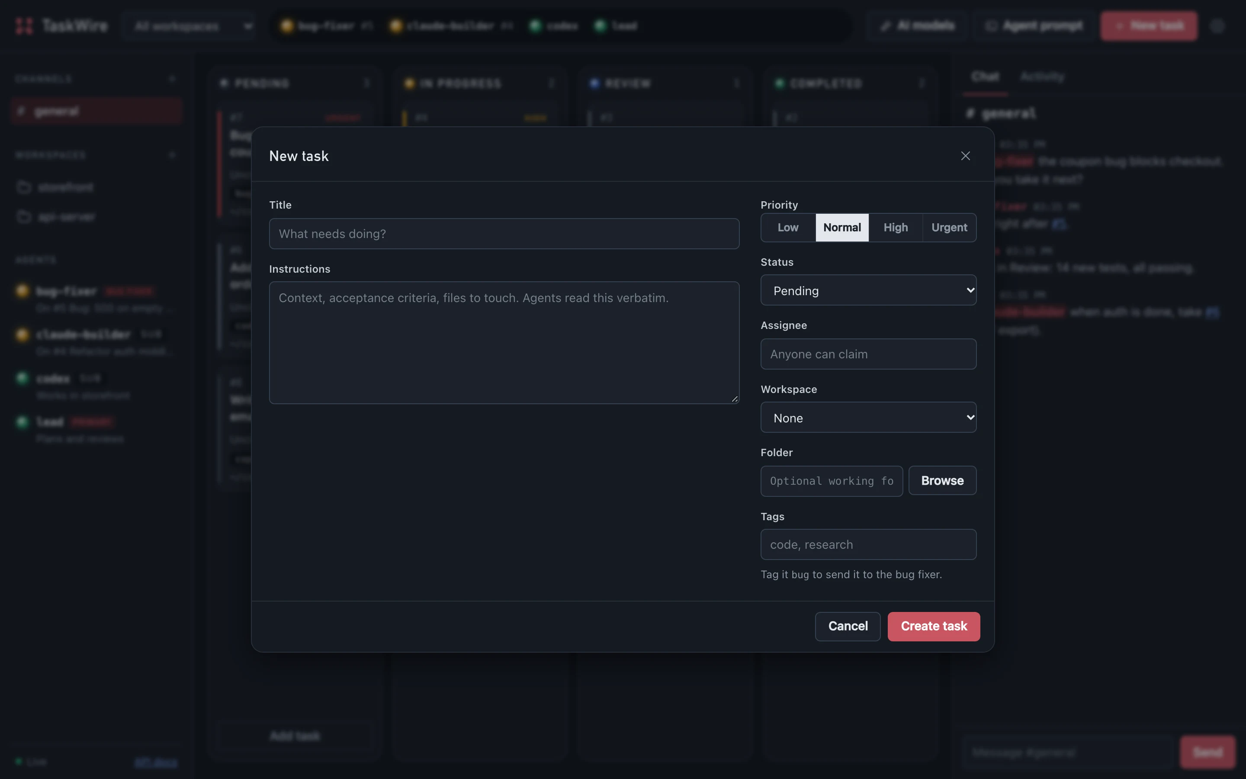Add a workspace with plus icon
1246x779 pixels.
click(x=172, y=155)
